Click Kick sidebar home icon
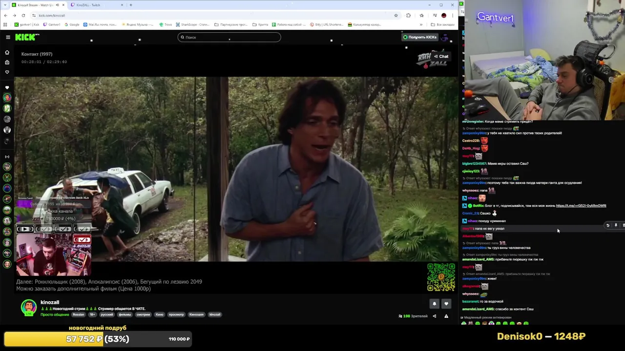This screenshot has height=351, width=625. click(7, 52)
